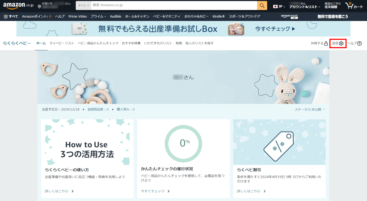The width and height of the screenshot is (367, 201).
Task: Open the shopping cart icon
Action: pyautogui.click(x=354, y=5)
